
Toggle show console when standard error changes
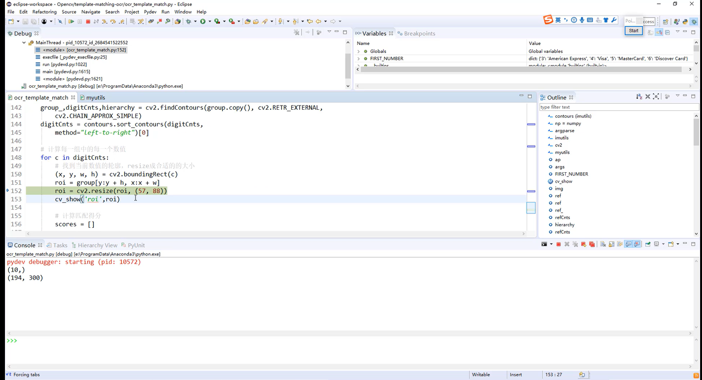pyautogui.click(x=637, y=244)
